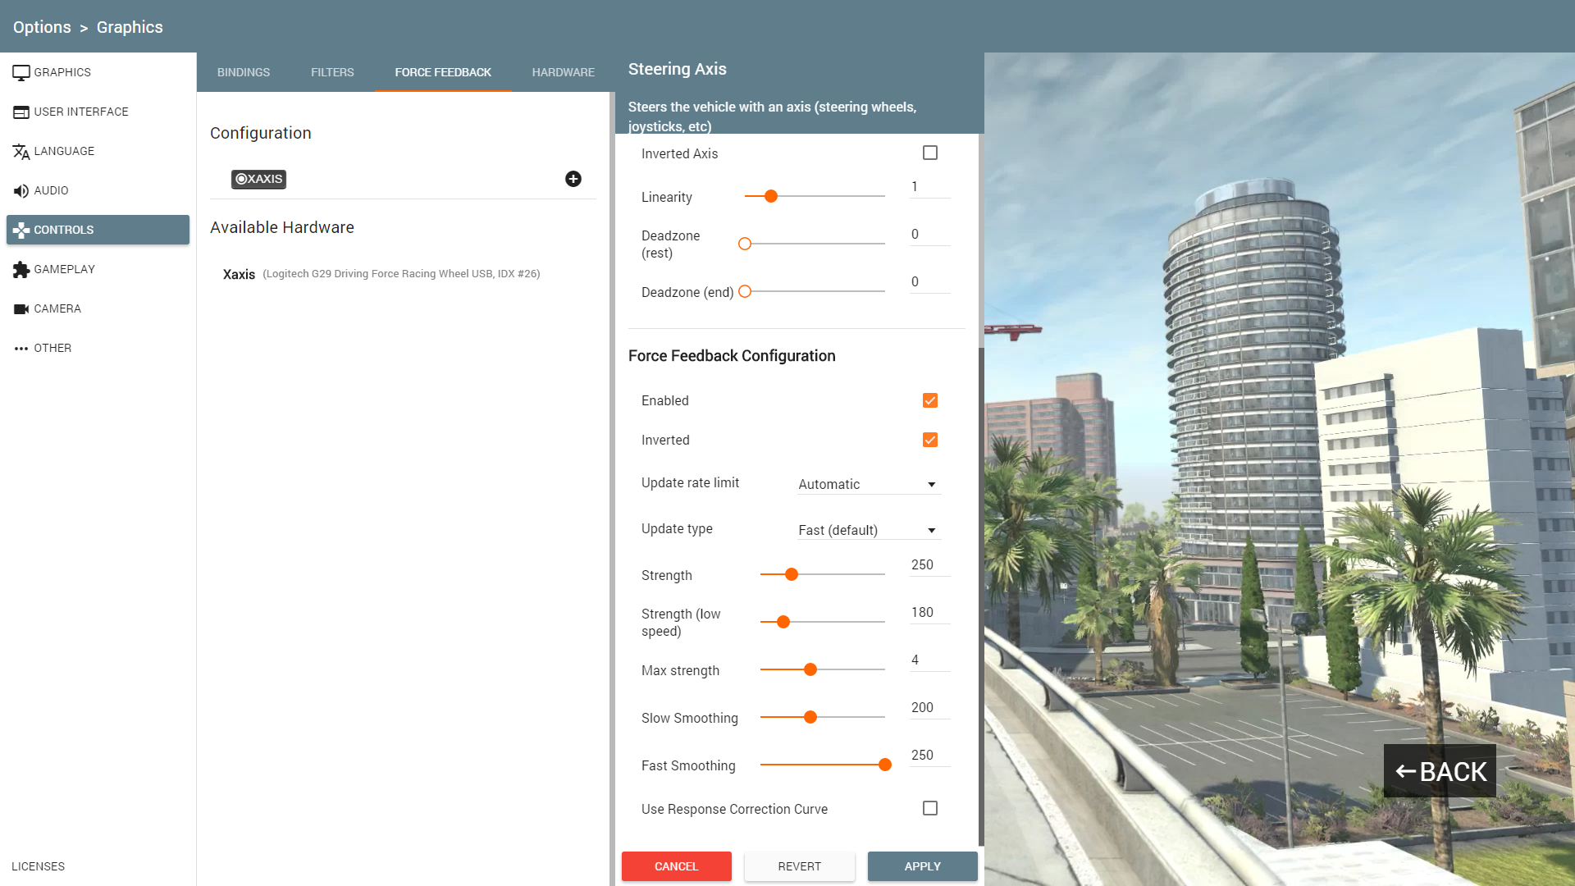Open the Language options section
Image resolution: width=1575 pixels, height=886 pixels.
[98, 151]
